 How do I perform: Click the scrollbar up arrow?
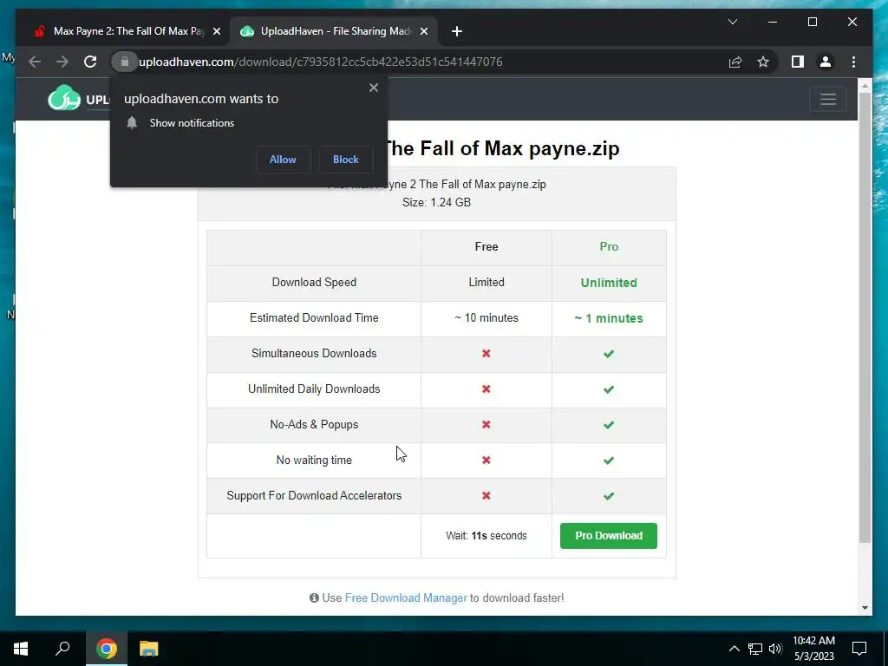[x=865, y=86]
